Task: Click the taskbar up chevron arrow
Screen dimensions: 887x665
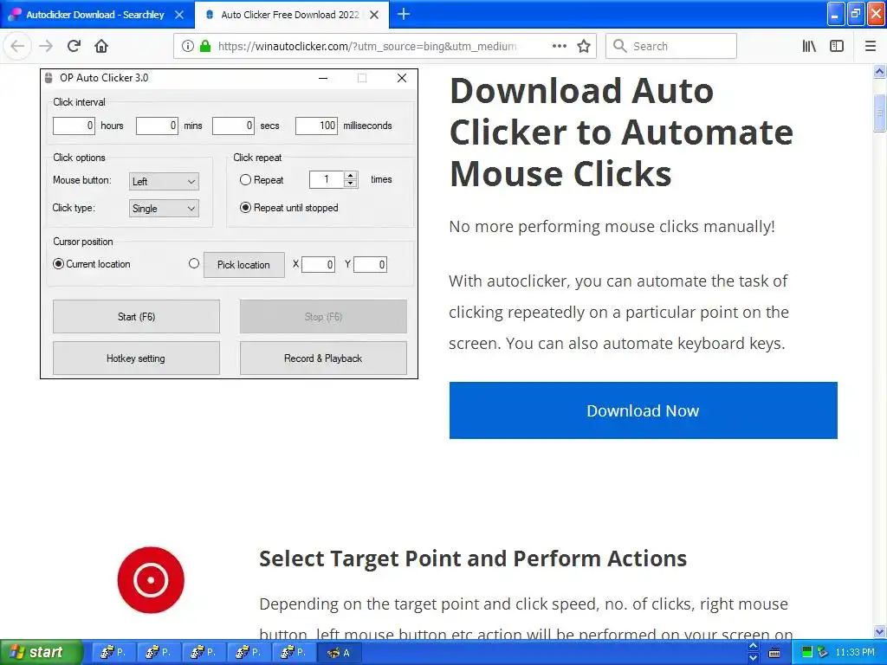Action: pyautogui.click(x=753, y=646)
